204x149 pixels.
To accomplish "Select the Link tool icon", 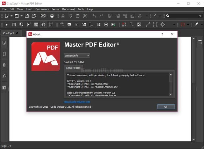I will (62, 24).
